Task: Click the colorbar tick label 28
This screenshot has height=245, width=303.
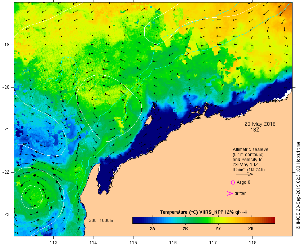Action: (x=251, y=229)
